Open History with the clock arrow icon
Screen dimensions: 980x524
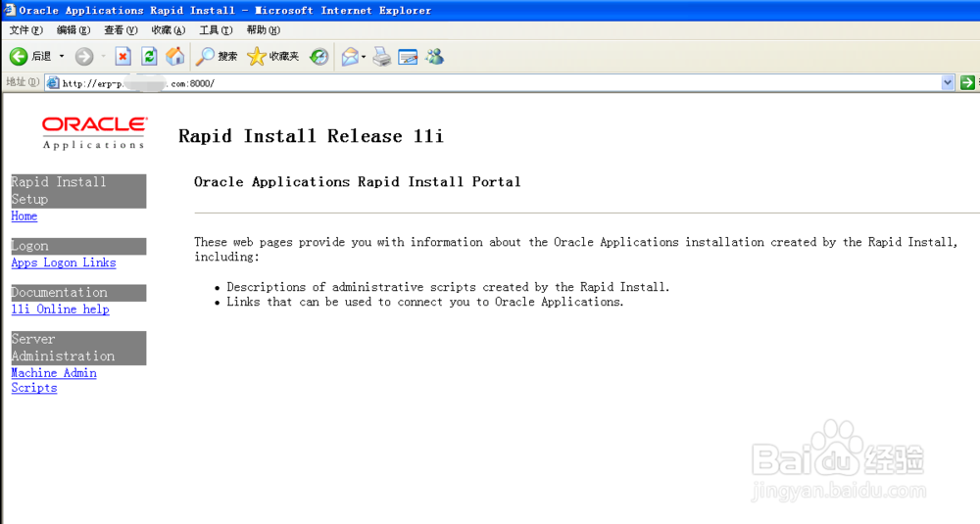[x=319, y=57]
